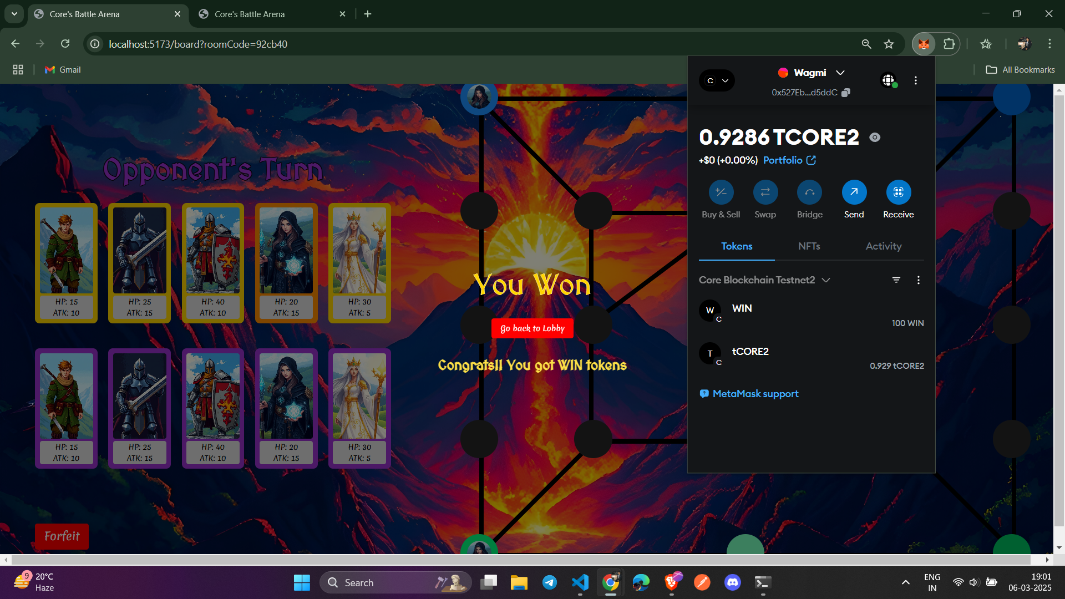The image size is (1065, 599).
Task: Open Visual Studio Code from taskbar
Action: [x=580, y=582]
